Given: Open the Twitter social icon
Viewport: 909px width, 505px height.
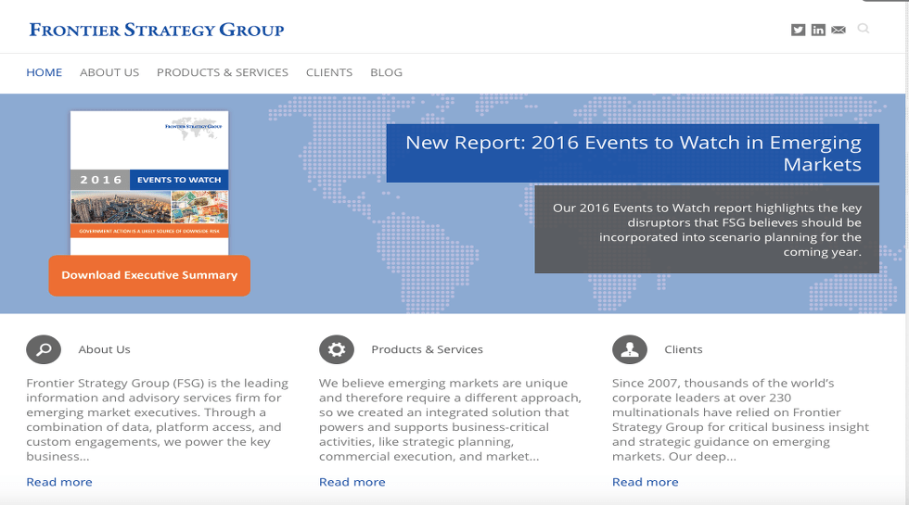Looking at the screenshot, I should [x=798, y=30].
